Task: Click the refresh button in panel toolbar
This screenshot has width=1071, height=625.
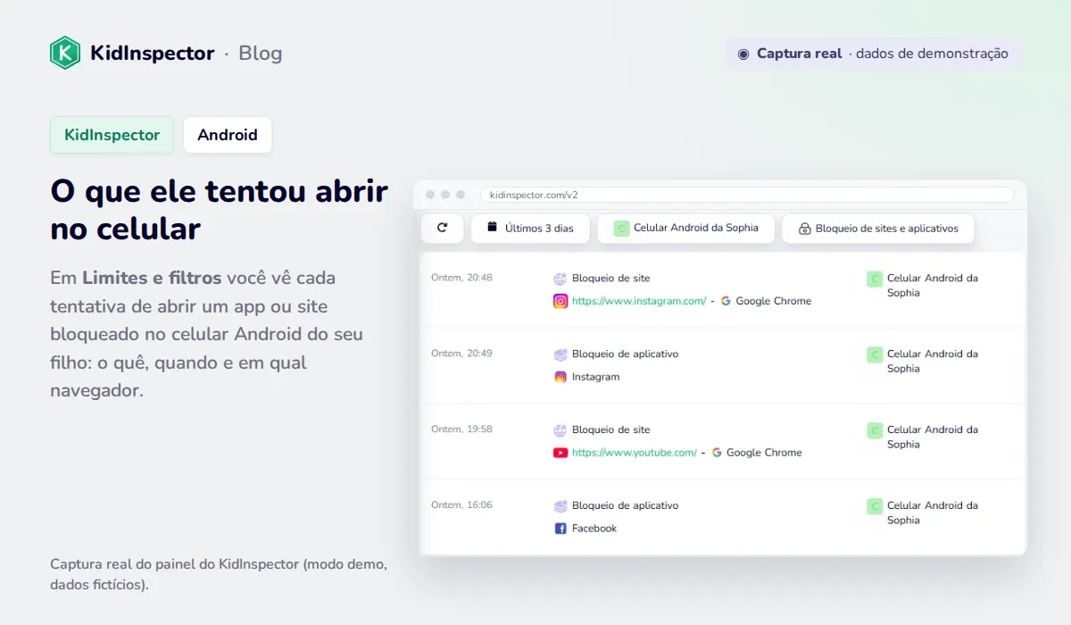Action: point(442,228)
